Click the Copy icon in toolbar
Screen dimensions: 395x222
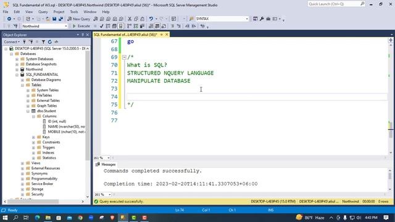(x=136, y=19)
